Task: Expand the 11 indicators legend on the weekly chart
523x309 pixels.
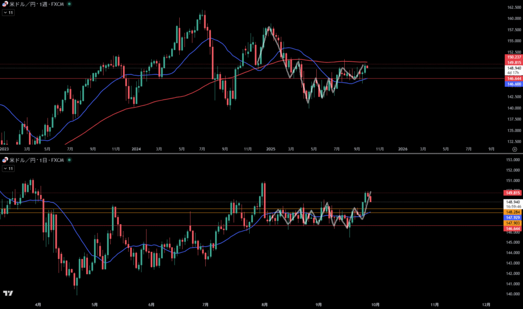Action: click(8, 12)
